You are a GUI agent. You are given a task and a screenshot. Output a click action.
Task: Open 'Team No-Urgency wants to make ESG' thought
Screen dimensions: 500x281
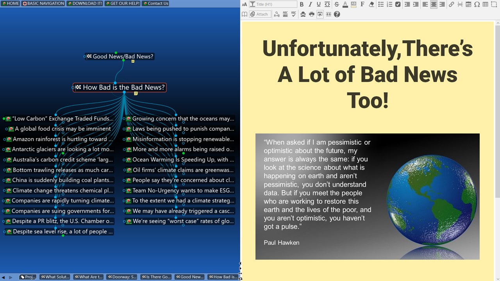click(180, 190)
